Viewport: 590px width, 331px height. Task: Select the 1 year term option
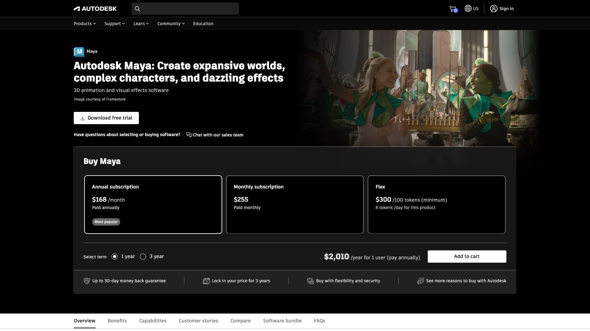115,257
